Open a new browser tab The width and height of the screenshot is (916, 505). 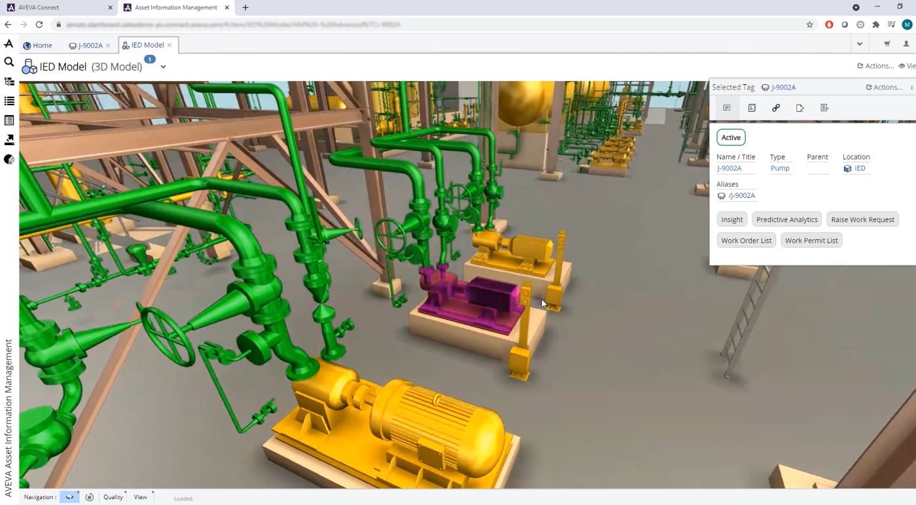[245, 7]
